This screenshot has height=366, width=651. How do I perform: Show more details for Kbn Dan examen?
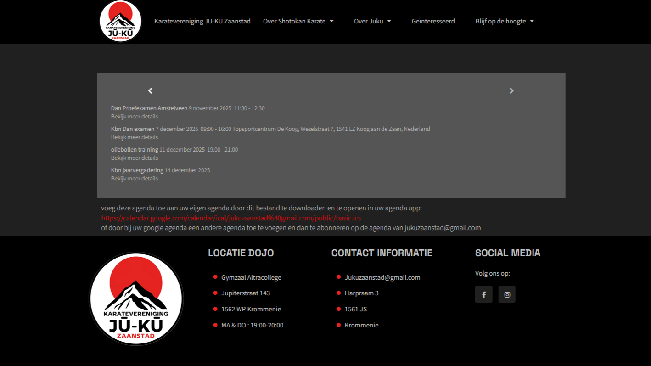(x=134, y=137)
